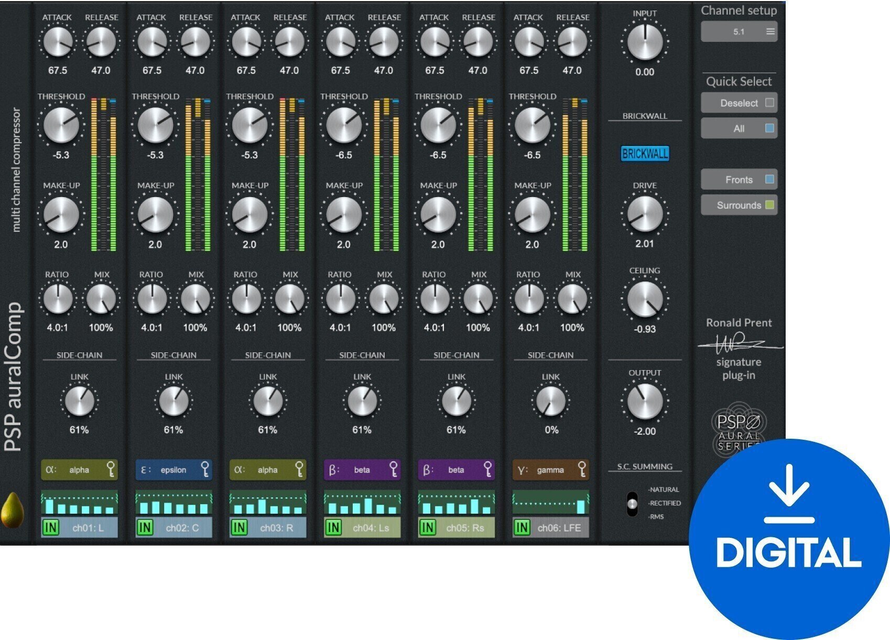The image size is (890, 640).
Task: Click the ch04 Threshold knob
Action: [344, 125]
